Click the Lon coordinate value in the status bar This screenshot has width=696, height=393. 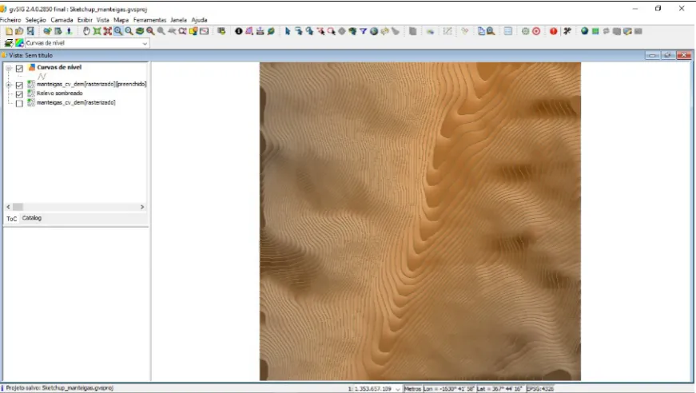click(449, 389)
